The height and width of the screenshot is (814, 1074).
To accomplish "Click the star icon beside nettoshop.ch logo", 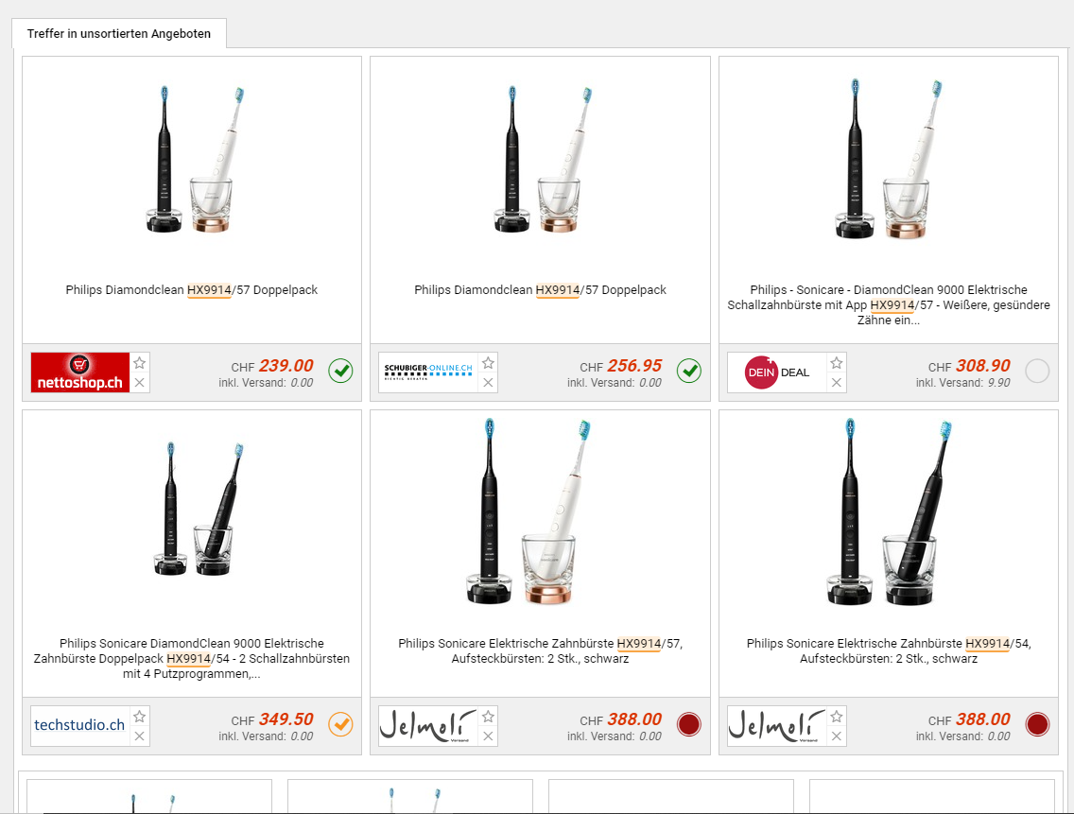I will [140, 363].
